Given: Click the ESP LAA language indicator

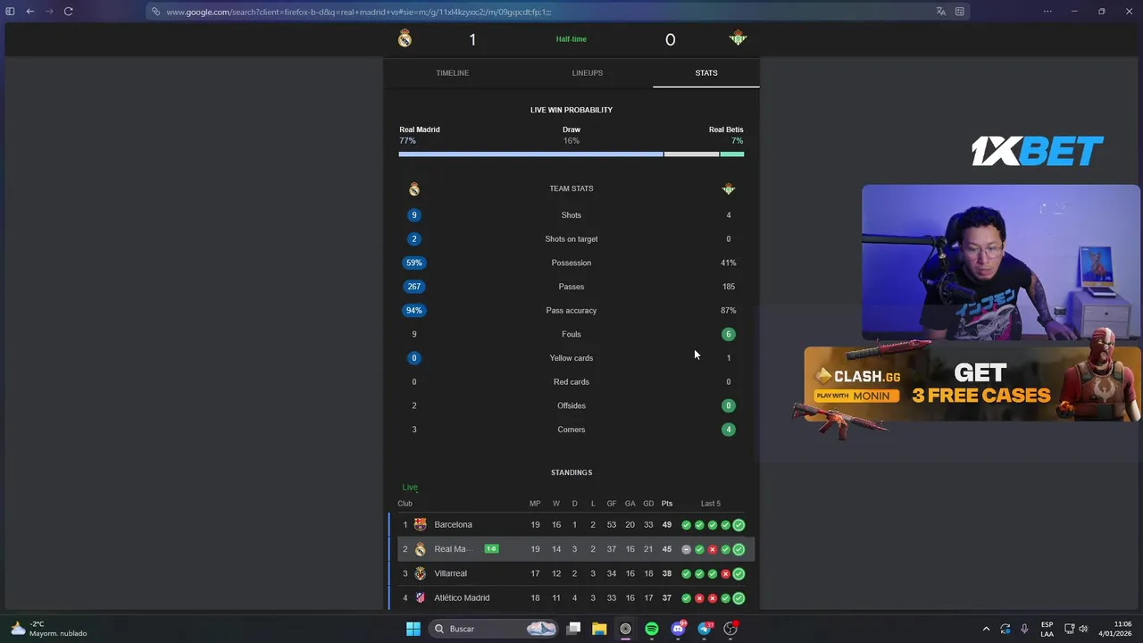Looking at the screenshot, I should coord(1047,629).
